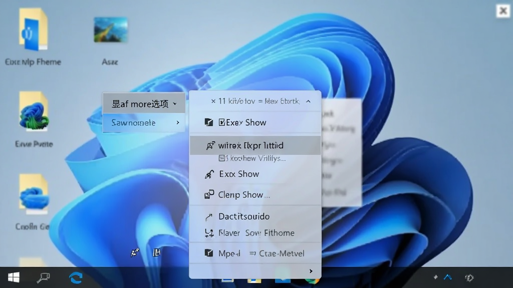513x288 pixels.
Task: Open the Sawnomete submenu entry
Action: coord(144,123)
